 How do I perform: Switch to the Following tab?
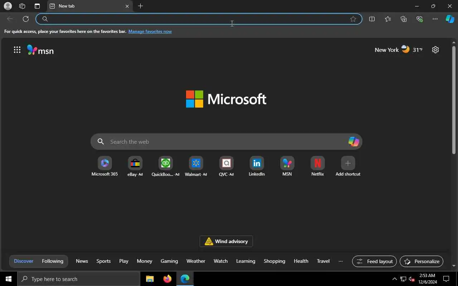click(53, 261)
